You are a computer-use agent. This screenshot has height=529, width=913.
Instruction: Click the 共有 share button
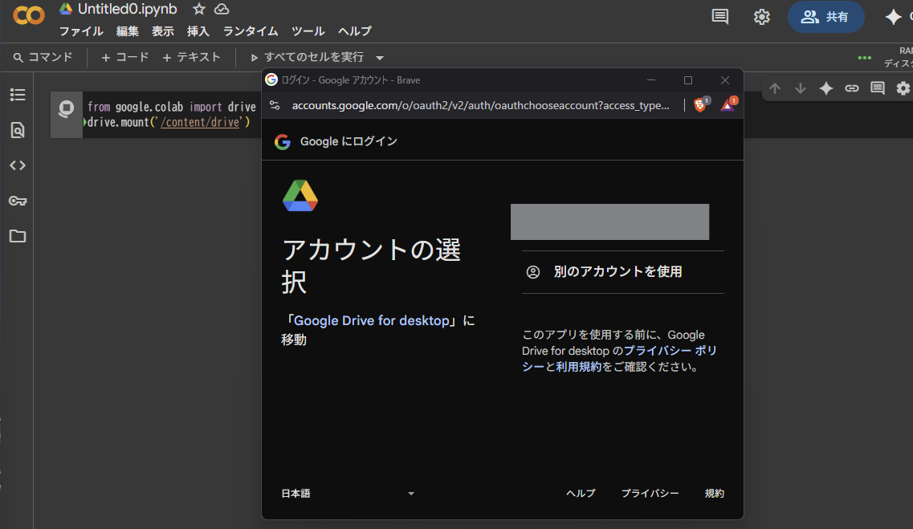pos(825,17)
